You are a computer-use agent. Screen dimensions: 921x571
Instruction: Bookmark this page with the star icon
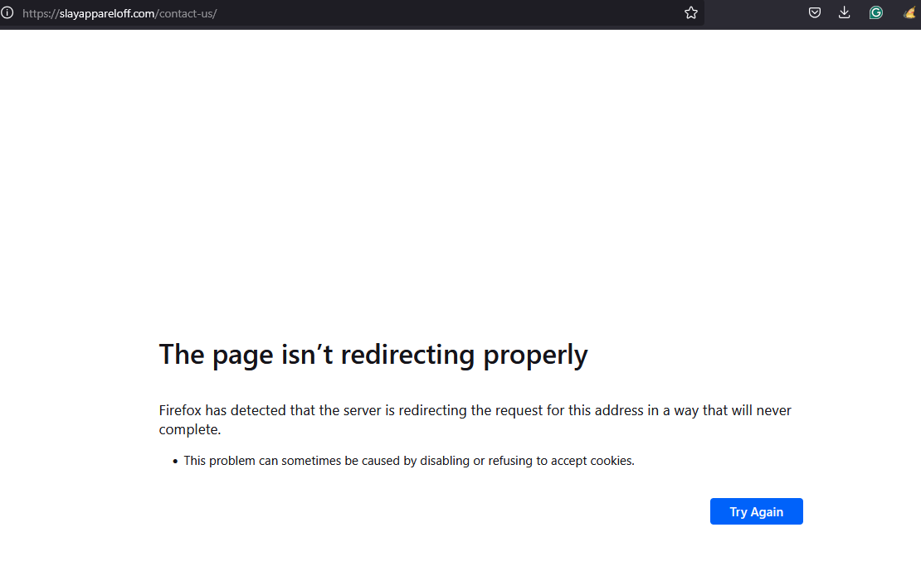click(x=690, y=13)
